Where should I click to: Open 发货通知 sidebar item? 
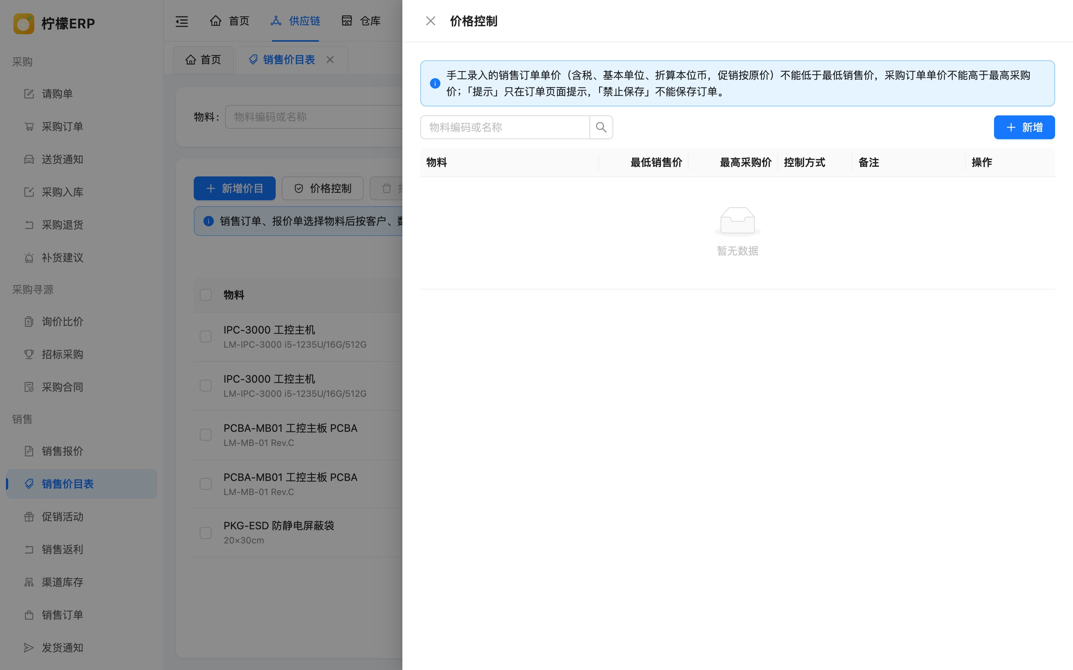tap(82, 648)
